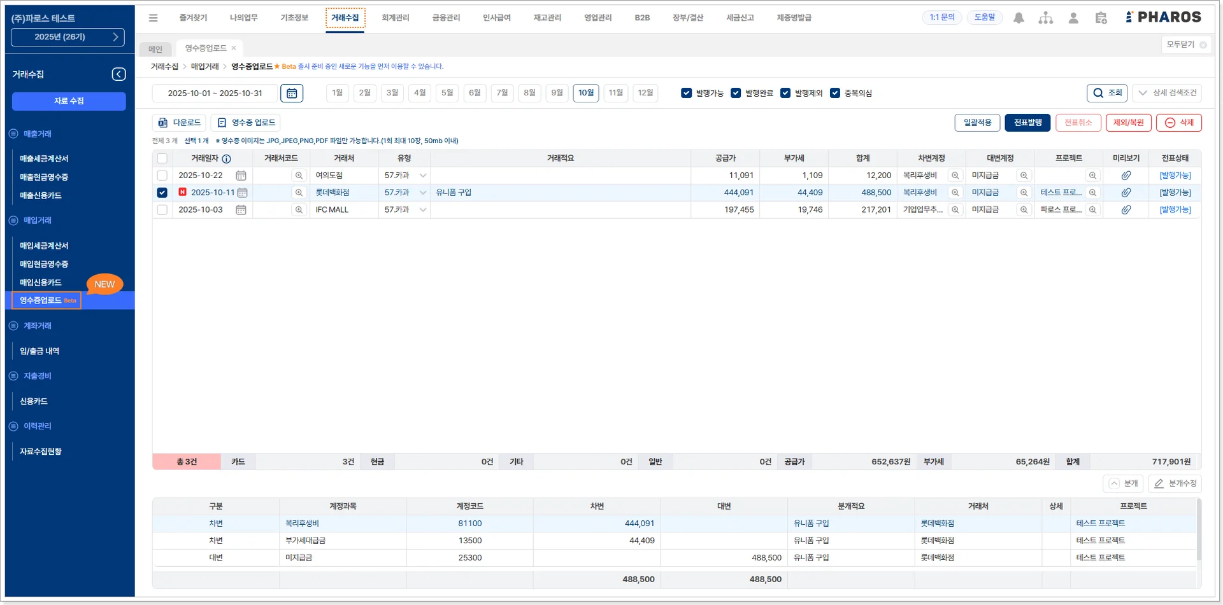The width and height of the screenshot is (1223, 605).
Task: Open the organization chart icon
Action: pos(1045,18)
